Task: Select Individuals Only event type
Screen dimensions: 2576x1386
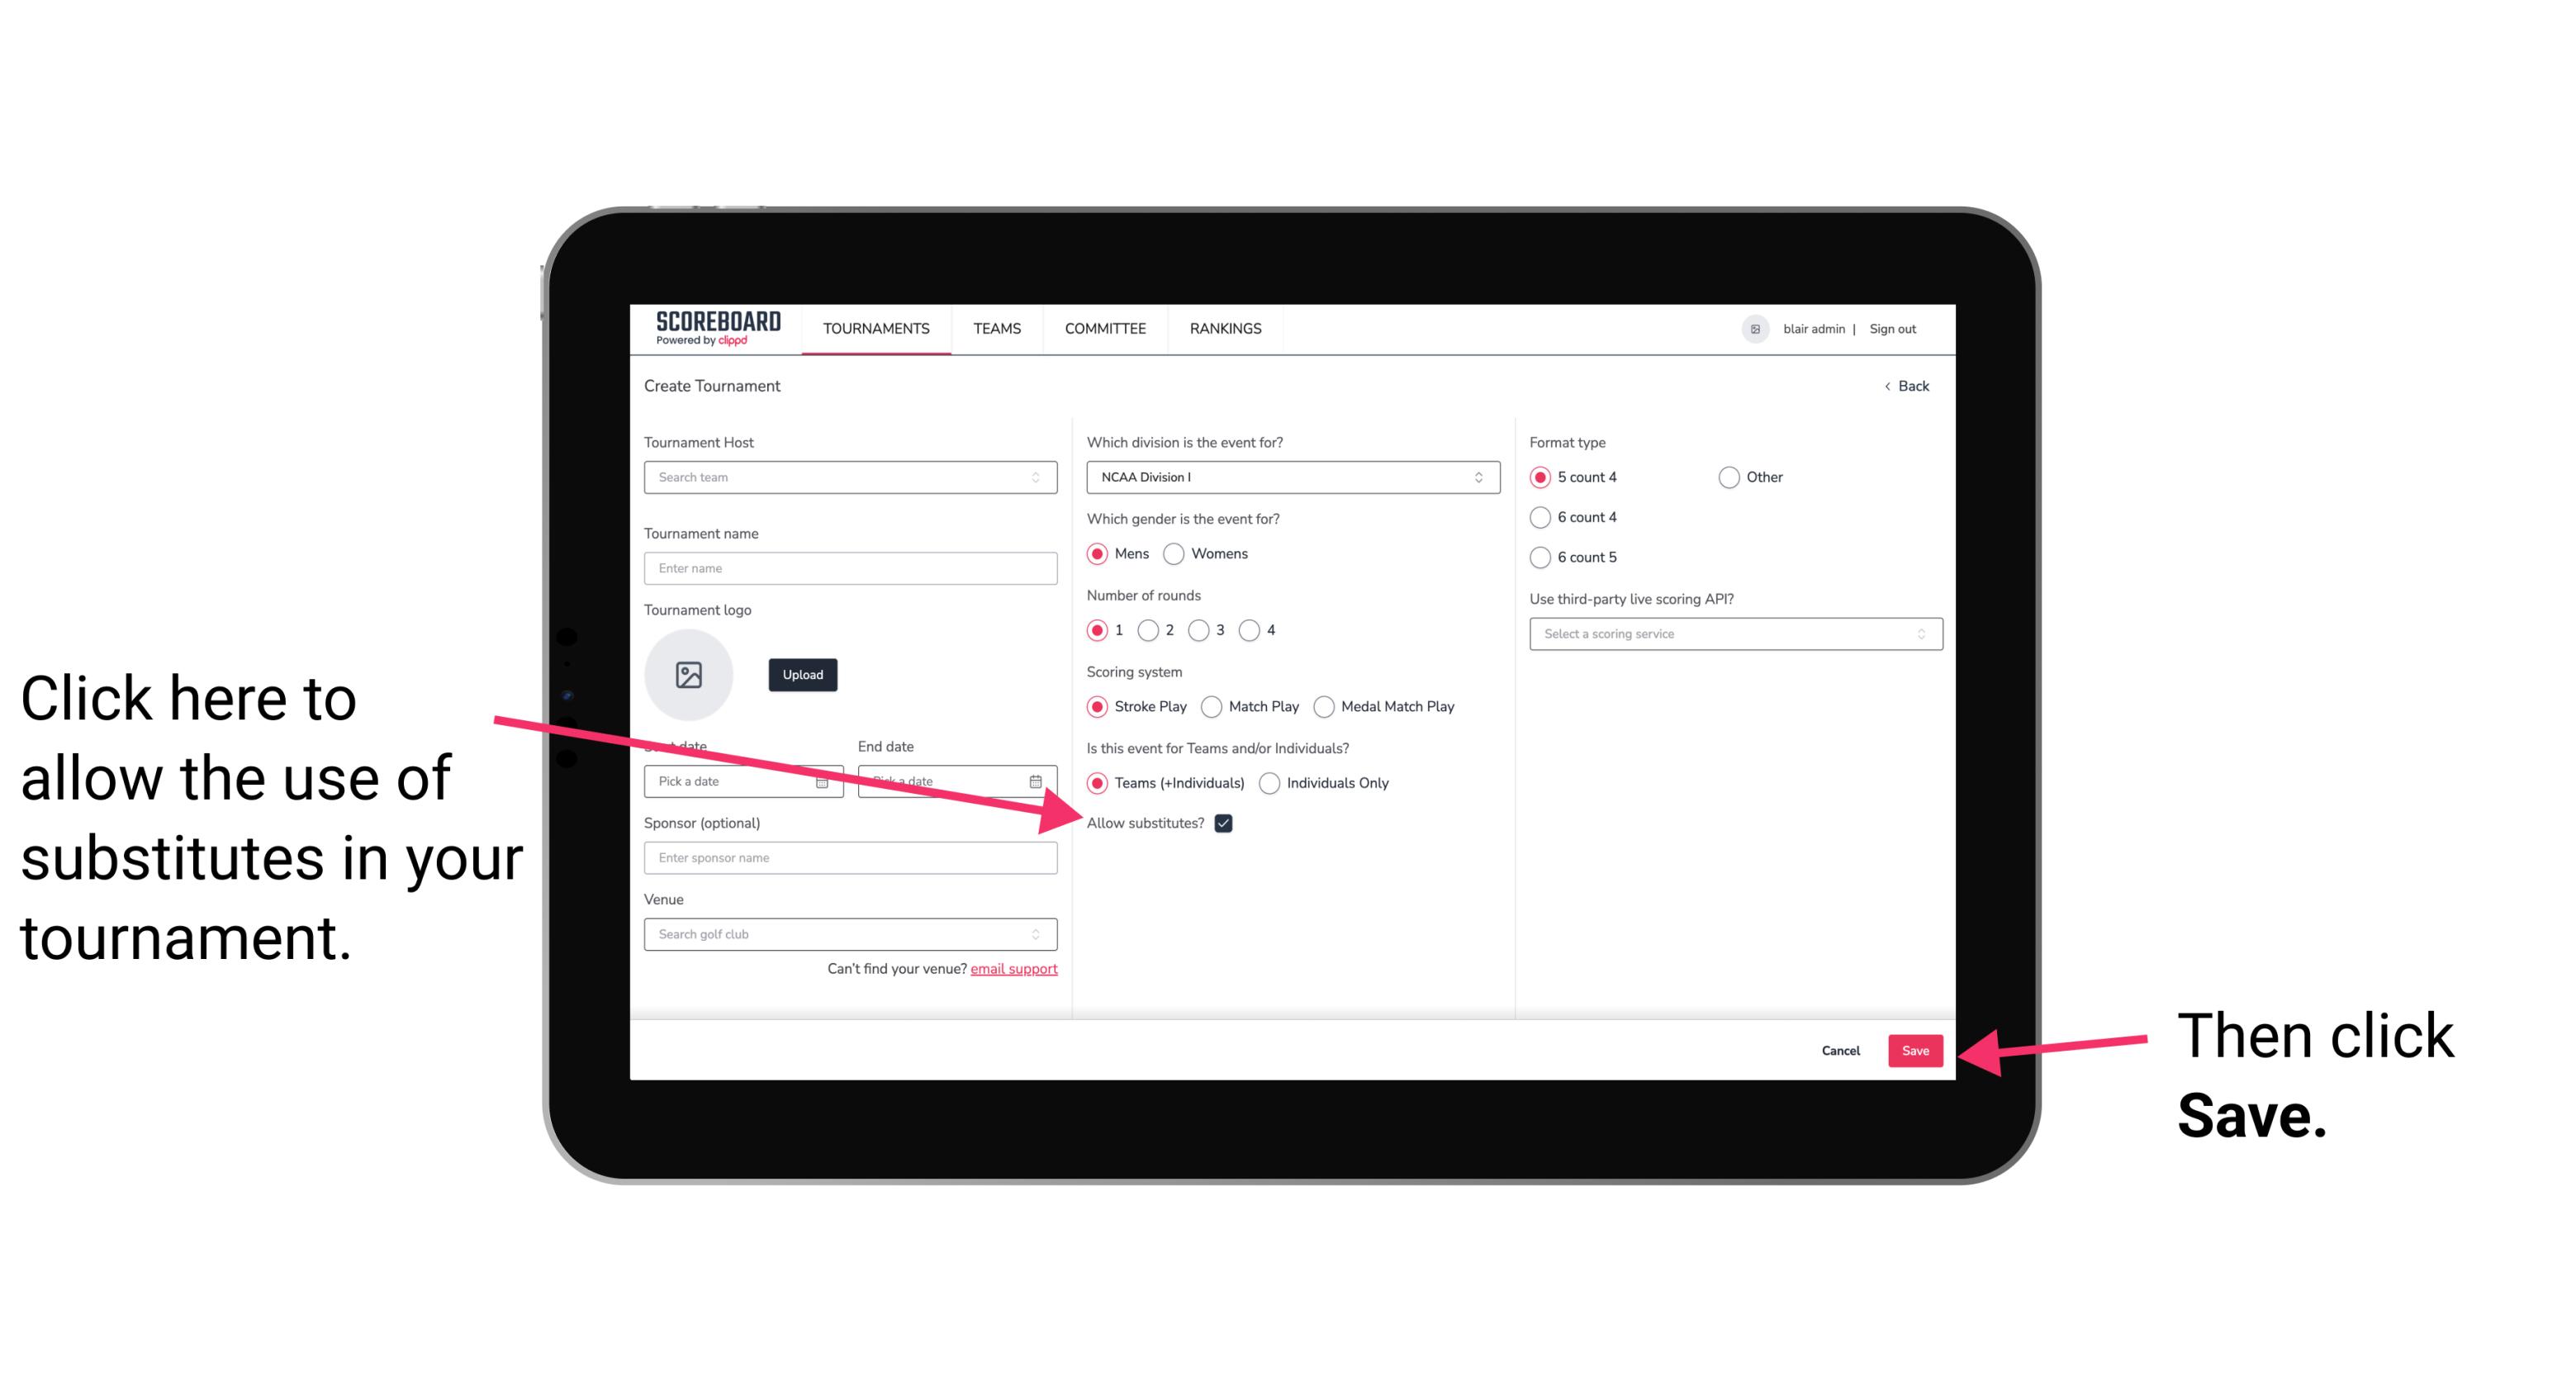Action: [x=1268, y=784]
